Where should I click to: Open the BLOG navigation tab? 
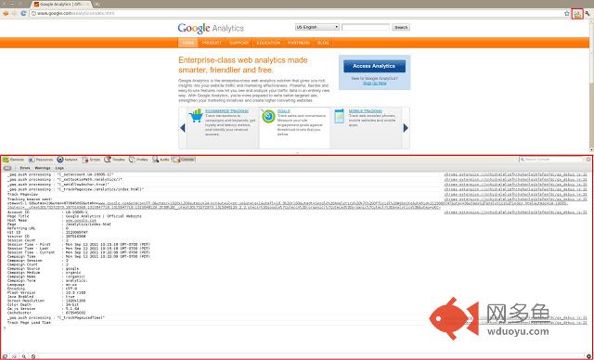click(323, 43)
